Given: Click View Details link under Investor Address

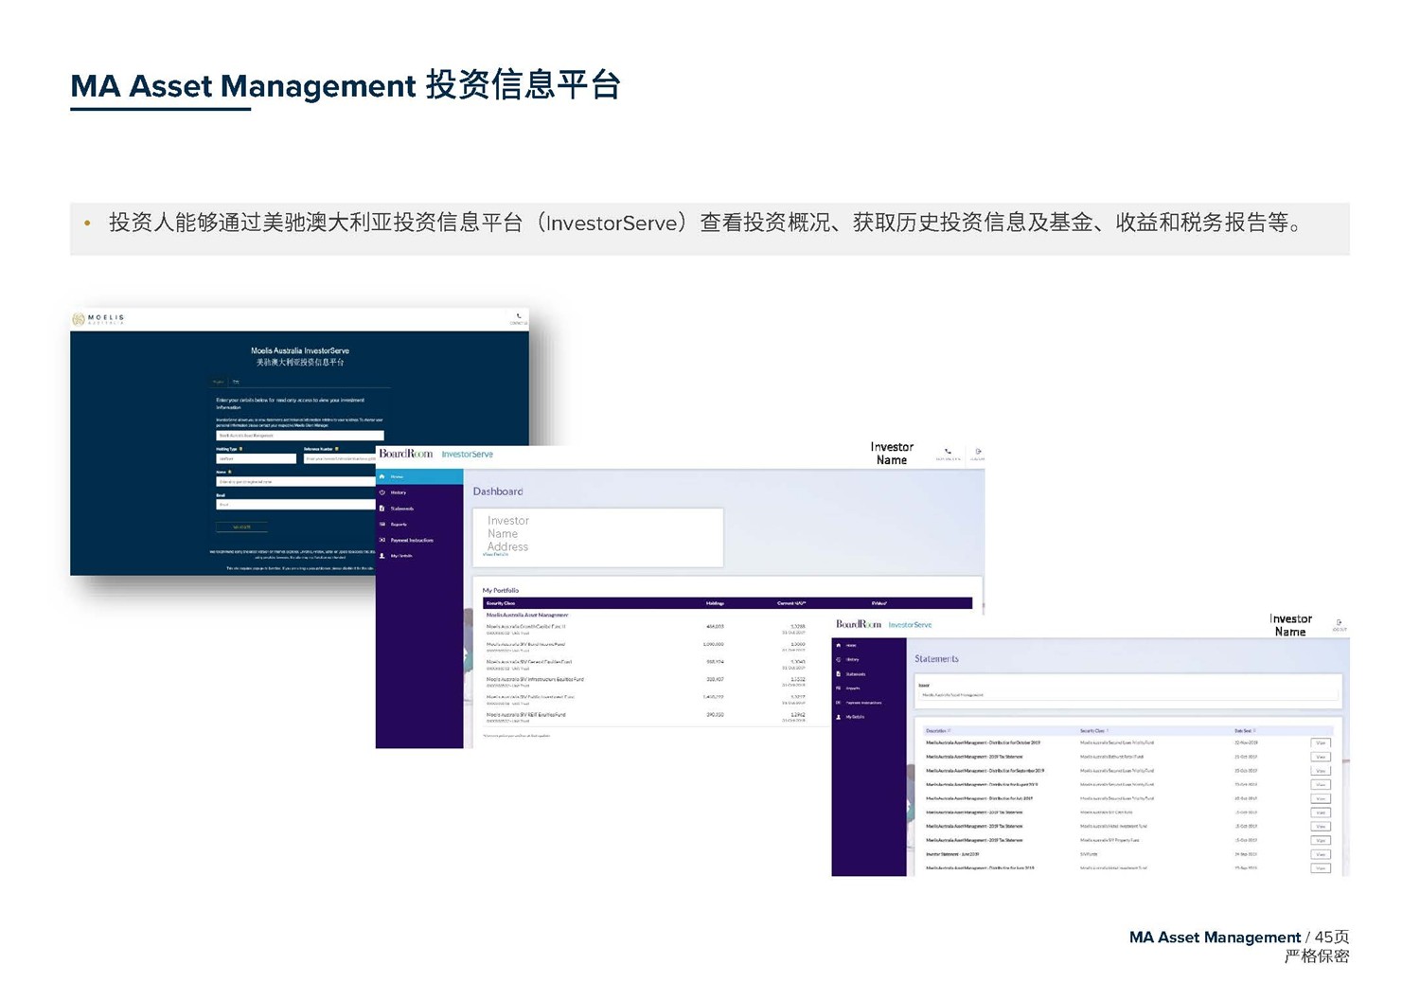Looking at the screenshot, I should point(495,555).
